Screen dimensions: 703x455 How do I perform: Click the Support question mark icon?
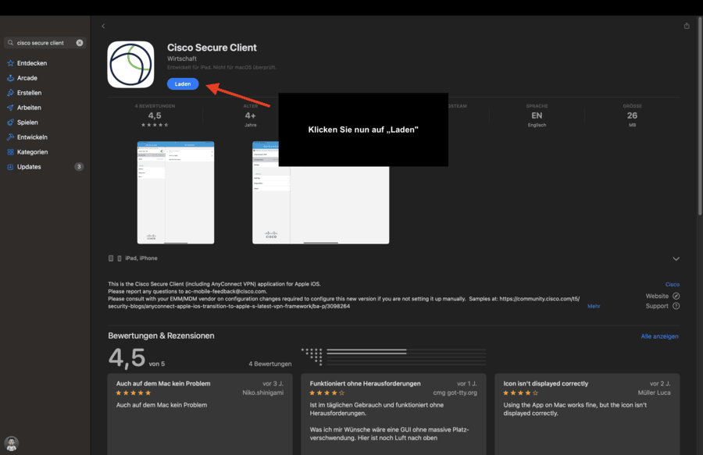click(x=676, y=306)
